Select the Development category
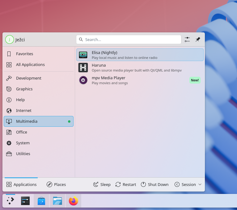Image resolution: width=237 pixels, height=210 pixels. [x=39, y=78]
